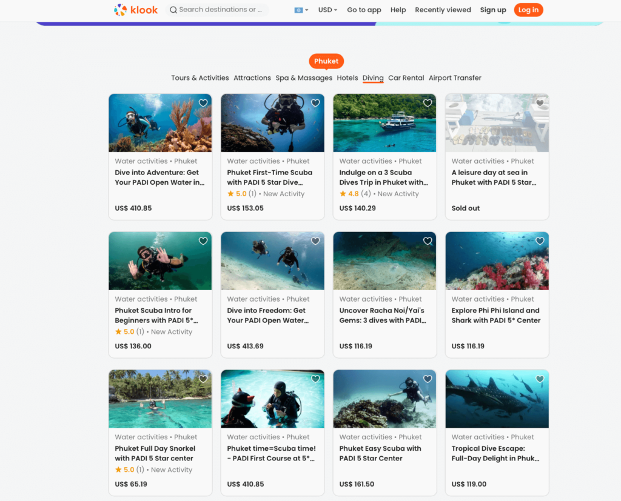Click the heart icon on sold-out "A leisure day at sea" card
Screen dimensions: 621x501
click(x=540, y=103)
